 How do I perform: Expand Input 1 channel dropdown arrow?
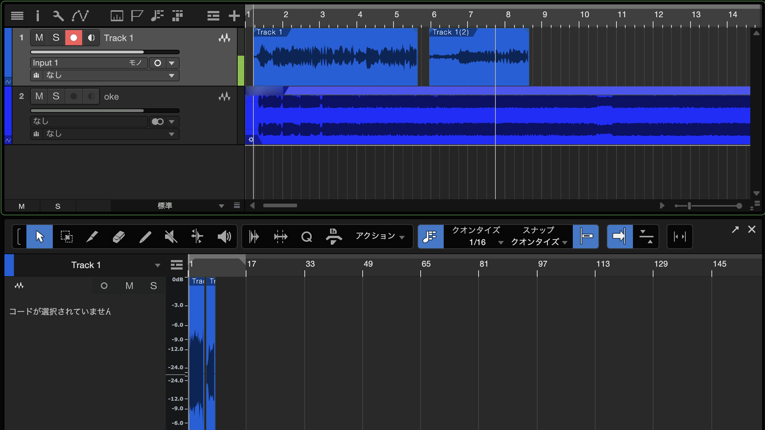point(172,63)
